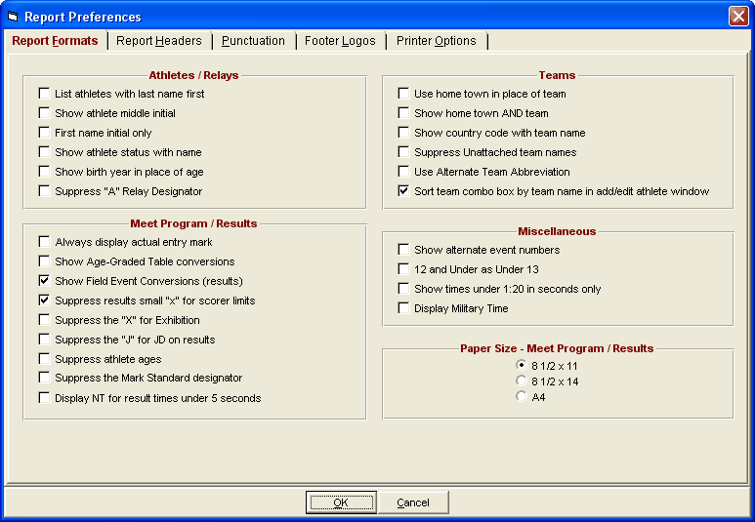Image resolution: width=755 pixels, height=522 pixels.
Task: Click the OK button
Action: click(341, 502)
